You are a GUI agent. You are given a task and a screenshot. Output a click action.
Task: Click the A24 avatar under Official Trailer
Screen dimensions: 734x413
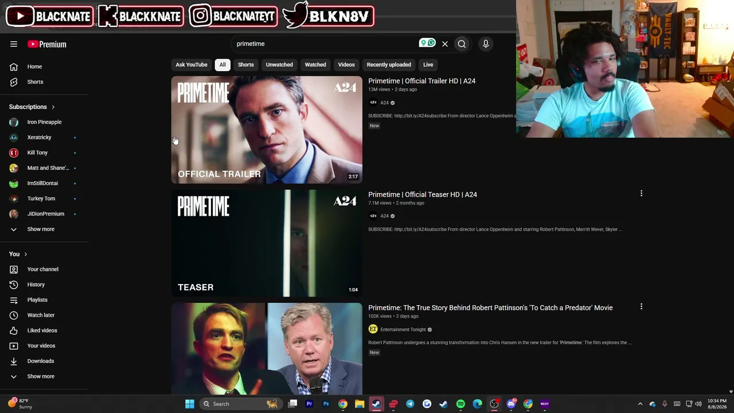tap(373, 103)
